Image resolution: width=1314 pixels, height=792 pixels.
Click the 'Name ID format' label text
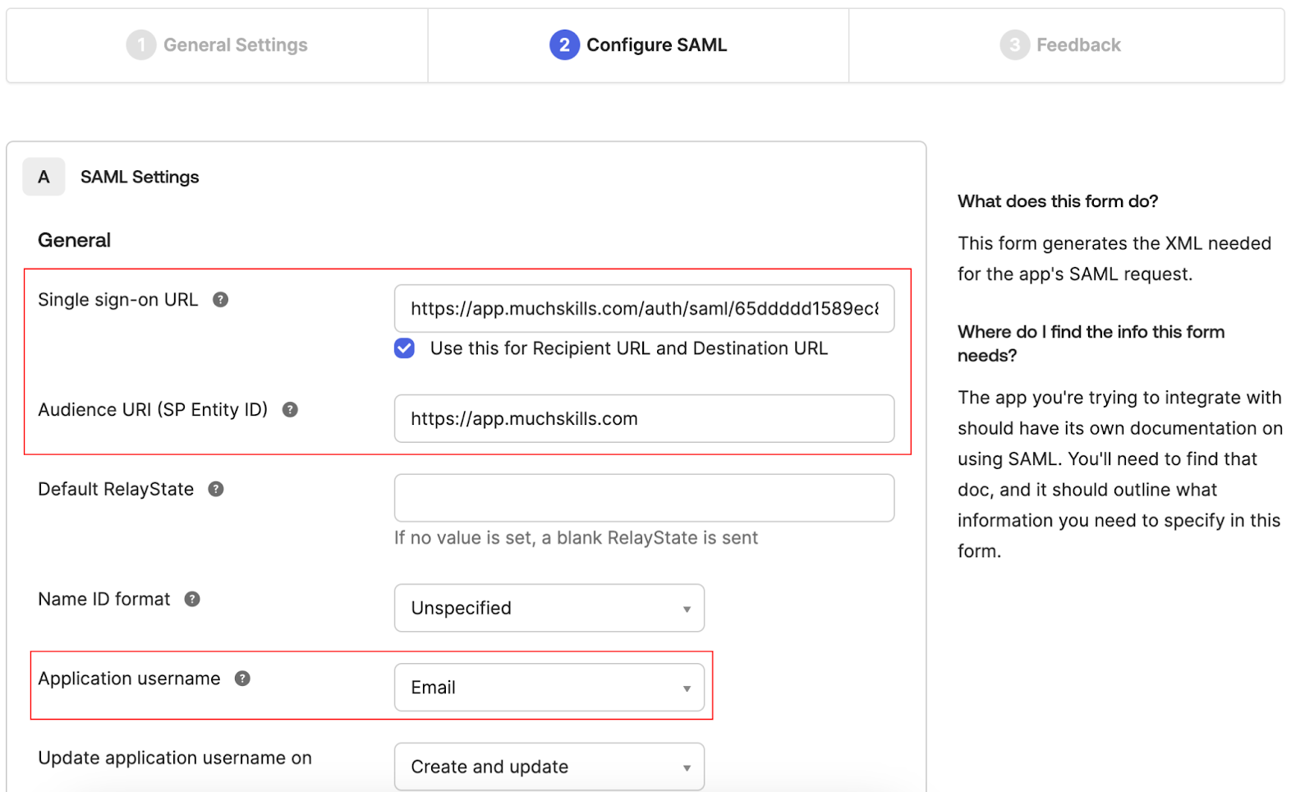point(104,600)
